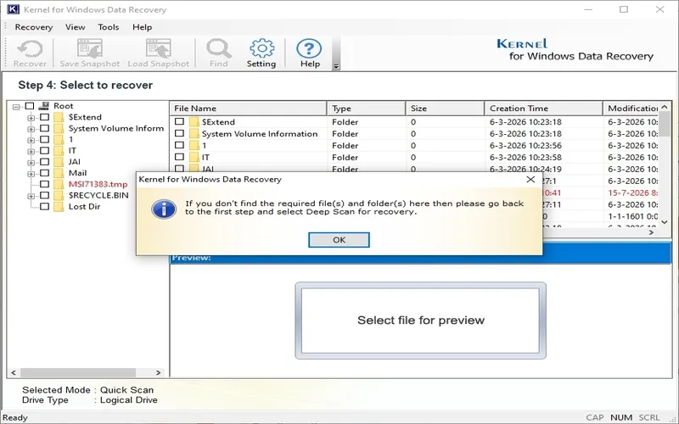Screen dimensions: 679x424
Task: Select the folder '1' row in file list
Action: pos(414,145)
